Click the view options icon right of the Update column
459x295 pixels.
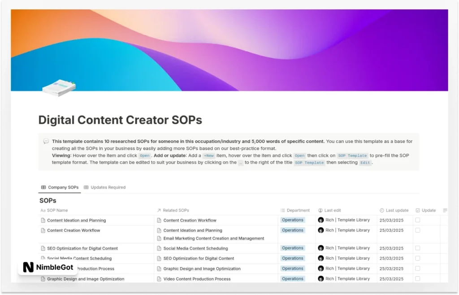[x=445, y=210]
